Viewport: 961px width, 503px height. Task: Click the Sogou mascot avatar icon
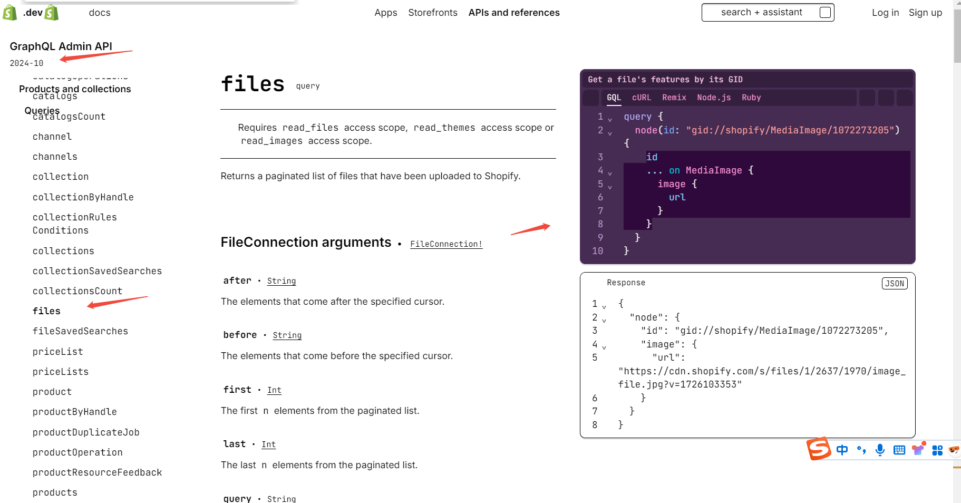(x=954, y=450)
